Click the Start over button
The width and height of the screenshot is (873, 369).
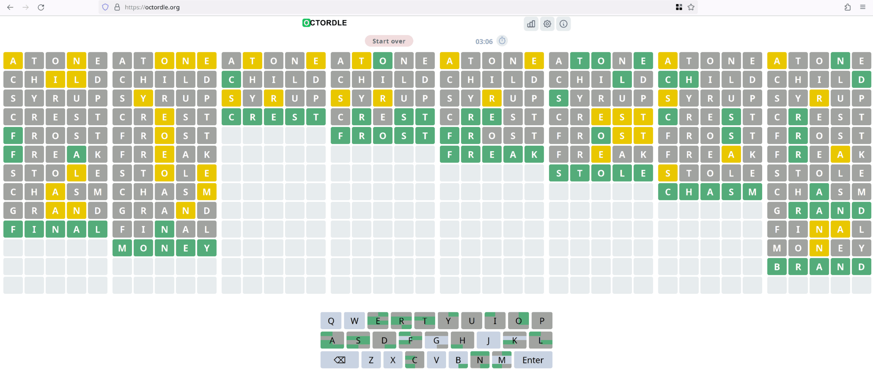coord(389,41)
